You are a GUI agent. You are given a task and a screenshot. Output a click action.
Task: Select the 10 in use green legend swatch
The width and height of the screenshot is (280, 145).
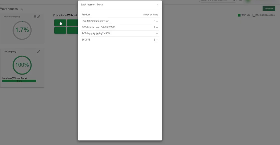239,15
